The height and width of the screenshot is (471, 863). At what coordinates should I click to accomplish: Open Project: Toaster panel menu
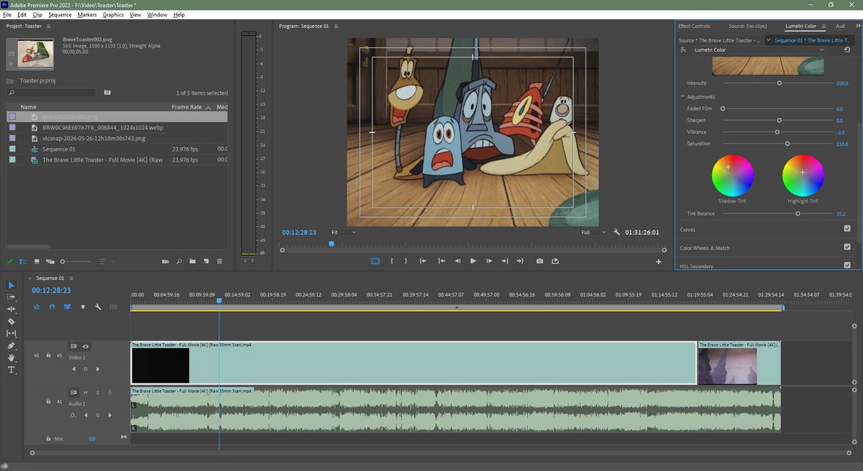point(49,26)
